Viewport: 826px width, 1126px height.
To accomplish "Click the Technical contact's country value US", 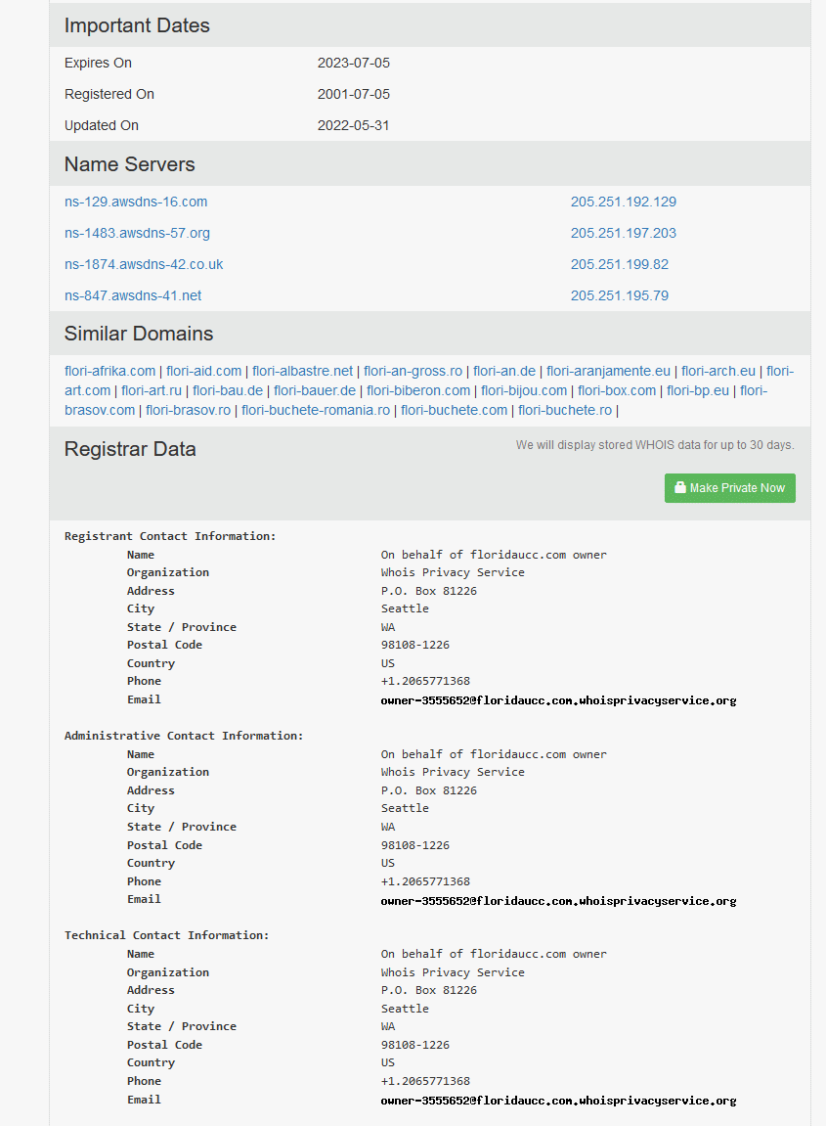I will (388, 1062).
